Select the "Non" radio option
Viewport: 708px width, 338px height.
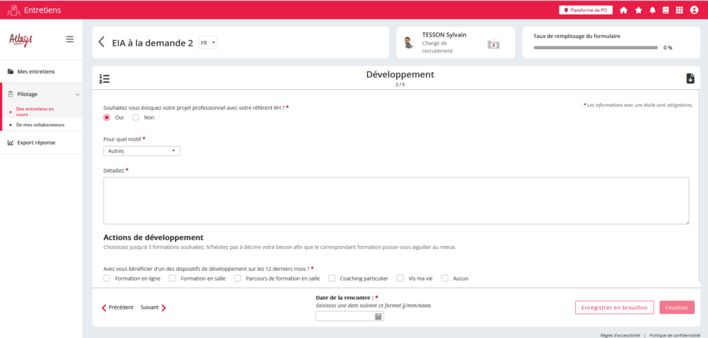point(136,118)
